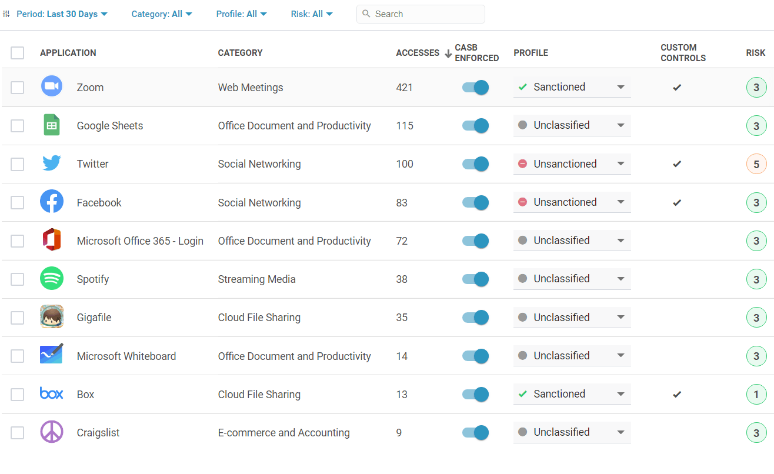This screenshot has height=474, width=774.
Task: Click Twitter's risk score 5 badge
Action: [756, 164]
